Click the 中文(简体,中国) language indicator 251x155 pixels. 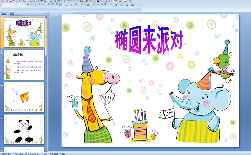pyautogui.click(x=57, y=154)
